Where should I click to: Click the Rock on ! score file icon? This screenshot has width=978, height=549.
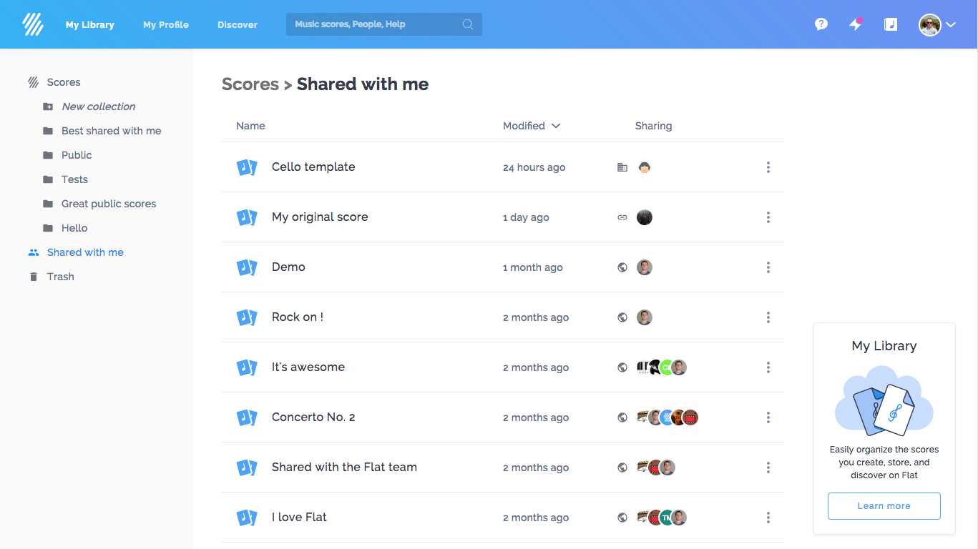pyautogui.click(x=247, y=317)
